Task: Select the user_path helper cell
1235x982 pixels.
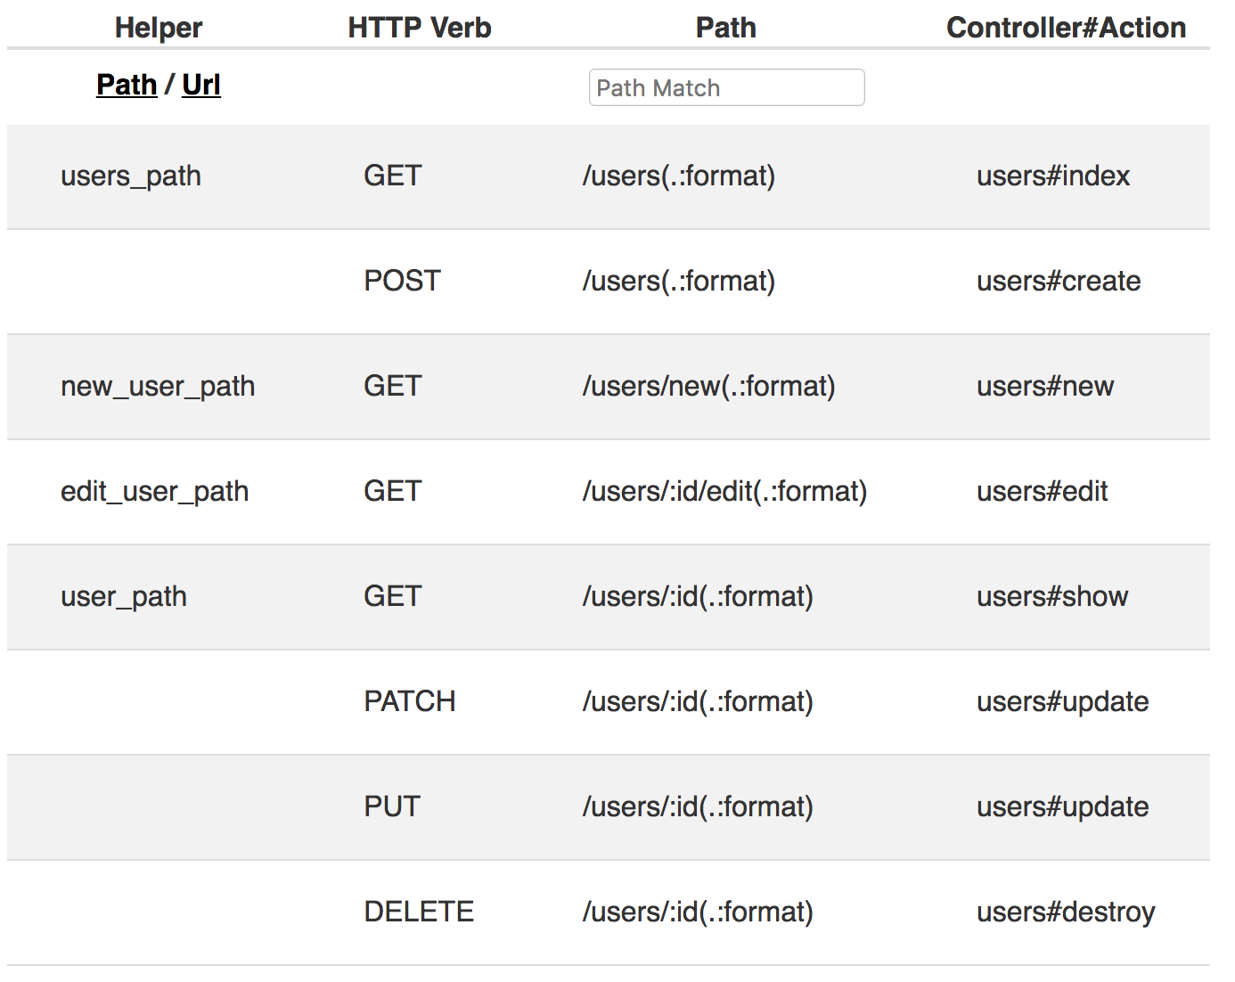Action: (x=124, y=597)
